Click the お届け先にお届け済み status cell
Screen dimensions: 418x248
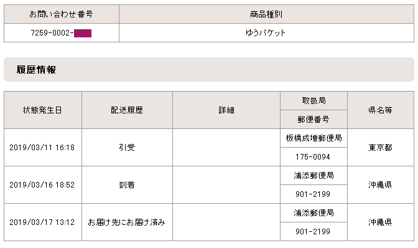[x=127, y=222]
